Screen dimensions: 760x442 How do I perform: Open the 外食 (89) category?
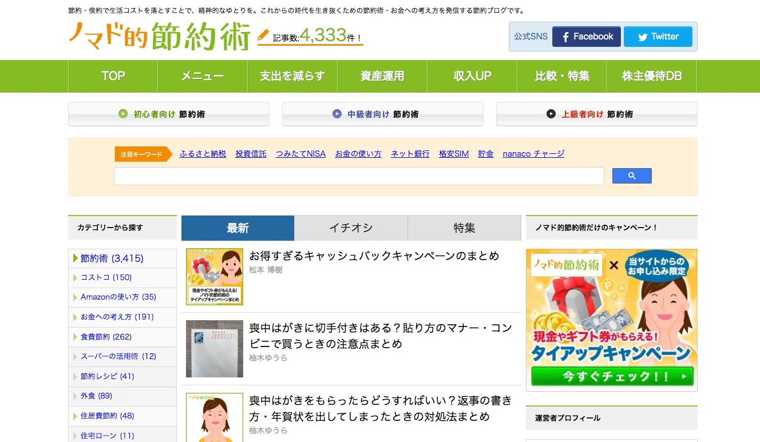coord(122,396)
